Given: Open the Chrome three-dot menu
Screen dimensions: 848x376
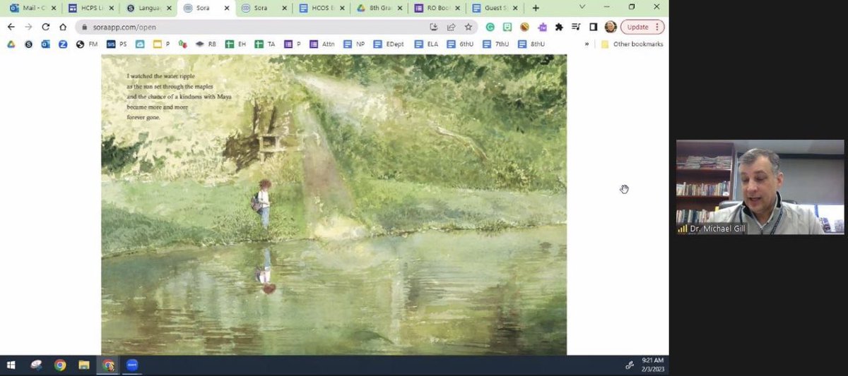Looking at the screenshot, I should point(657,27).
